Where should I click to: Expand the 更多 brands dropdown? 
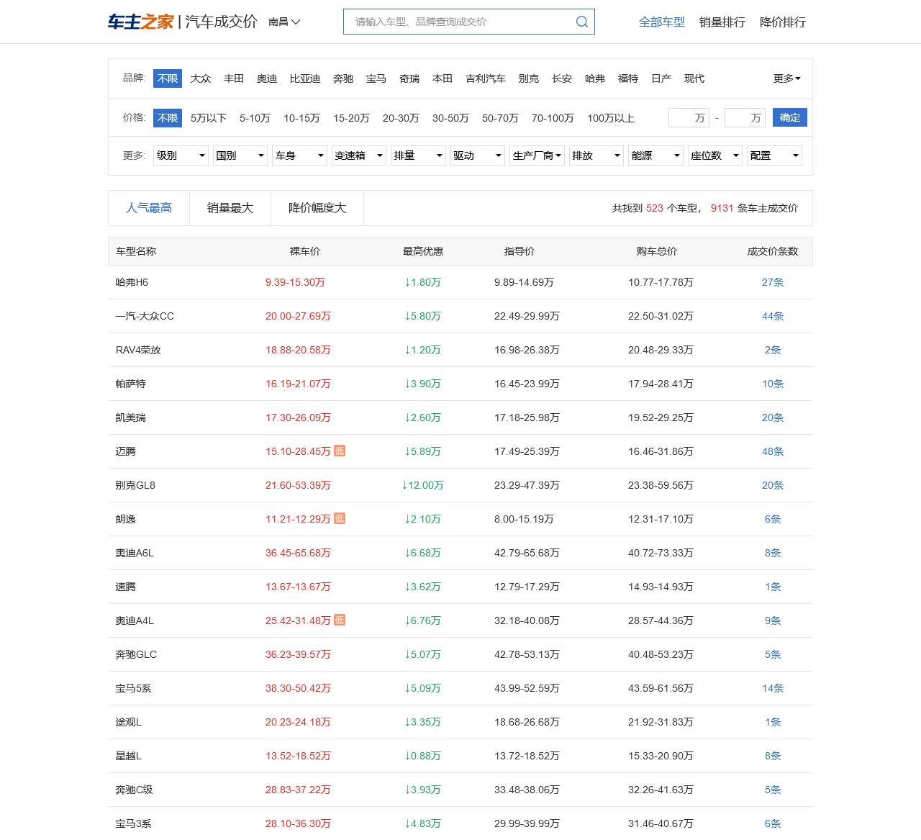(x=786, y=78)
